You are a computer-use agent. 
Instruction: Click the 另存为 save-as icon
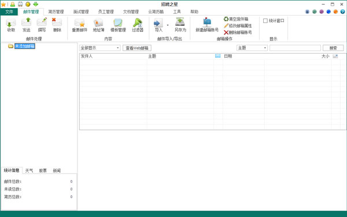180,25
